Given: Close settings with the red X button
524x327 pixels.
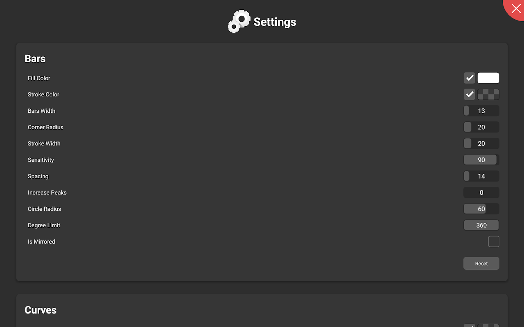Looking at the screenshot, I should [515, 8].
